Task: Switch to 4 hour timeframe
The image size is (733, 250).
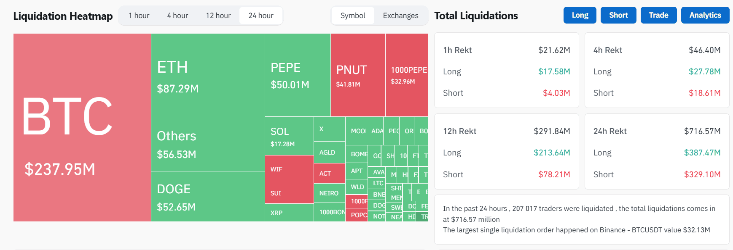Action: 177,16
